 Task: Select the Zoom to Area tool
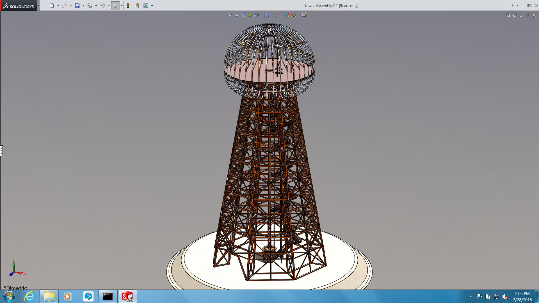[x=237, y=15]
